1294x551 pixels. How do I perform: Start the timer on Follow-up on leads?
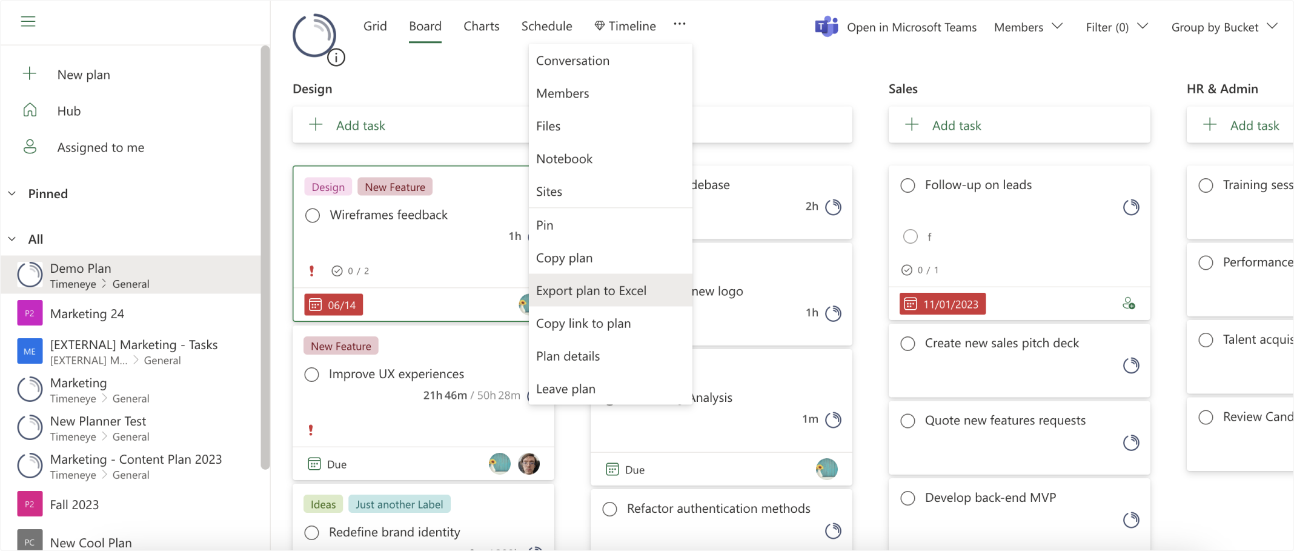[1132, 207]
